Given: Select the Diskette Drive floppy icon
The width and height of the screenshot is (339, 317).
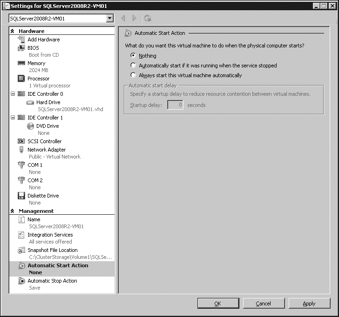Looking at the screenshot, I should 21,196.
